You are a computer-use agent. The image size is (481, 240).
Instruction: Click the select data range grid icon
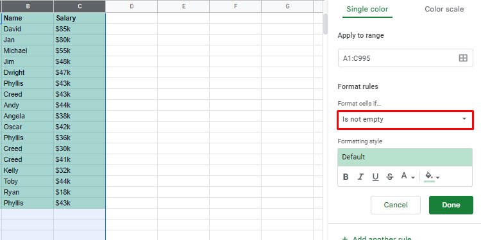point(463,58)
